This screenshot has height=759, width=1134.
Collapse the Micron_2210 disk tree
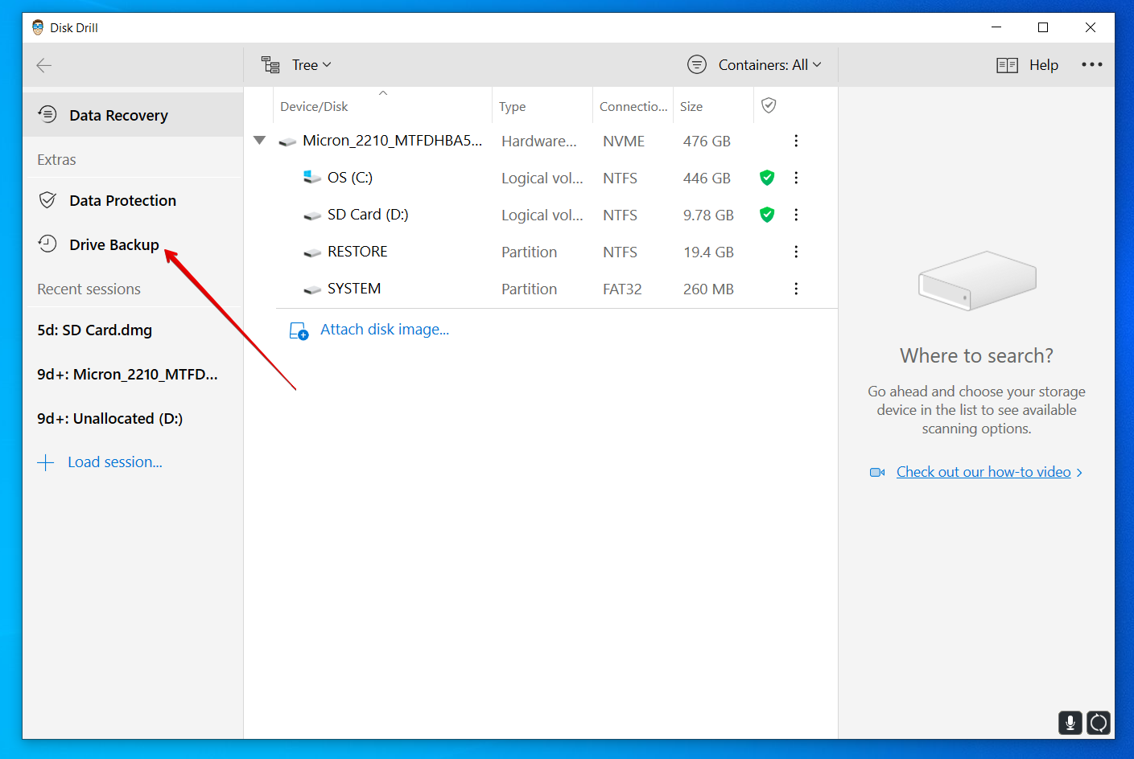coord(259,141)
